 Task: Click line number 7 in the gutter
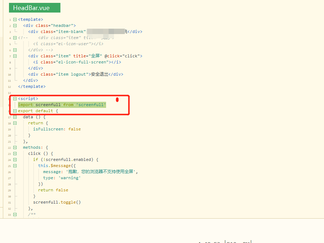[10, 56]
